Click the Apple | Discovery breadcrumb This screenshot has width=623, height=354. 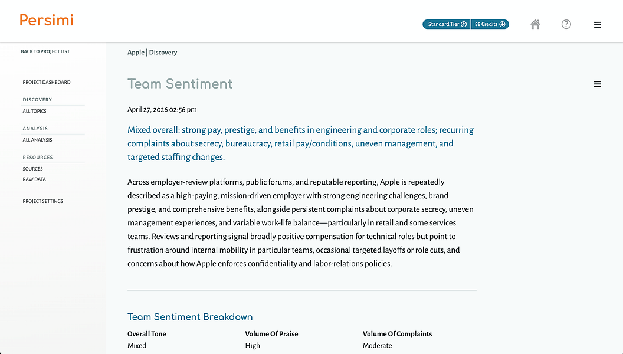point(152,53)
